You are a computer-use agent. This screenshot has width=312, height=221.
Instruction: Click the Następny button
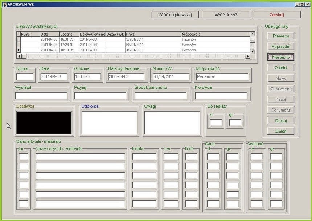pyautogui.click(x=281, y=57)
